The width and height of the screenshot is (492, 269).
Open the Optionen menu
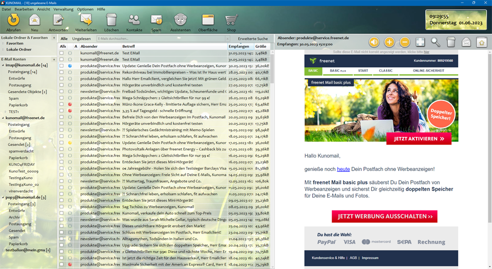85,9
